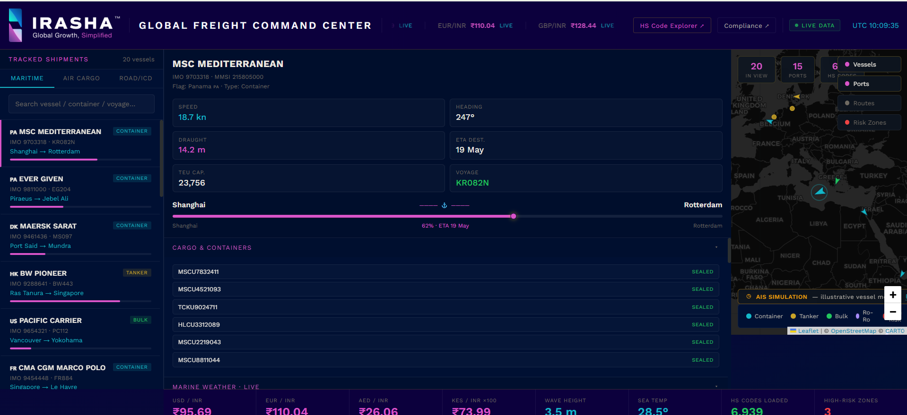Open the Compliance page
Screen dimensions: 907x415
tap(746, 25)
